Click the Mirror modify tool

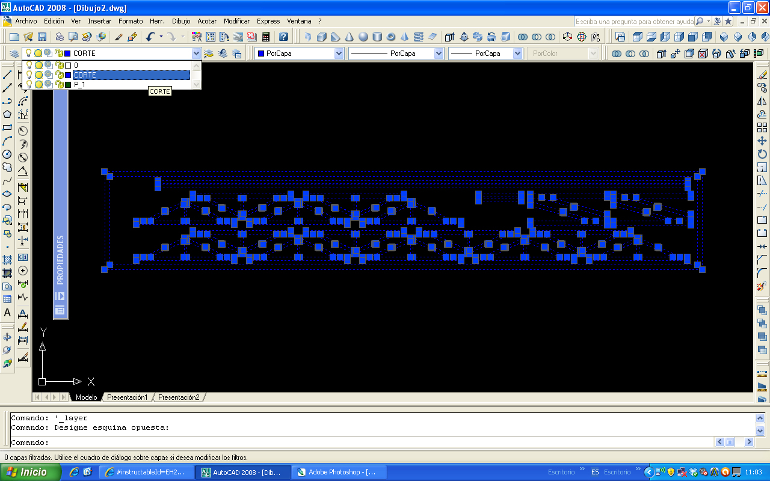point(762,101)
